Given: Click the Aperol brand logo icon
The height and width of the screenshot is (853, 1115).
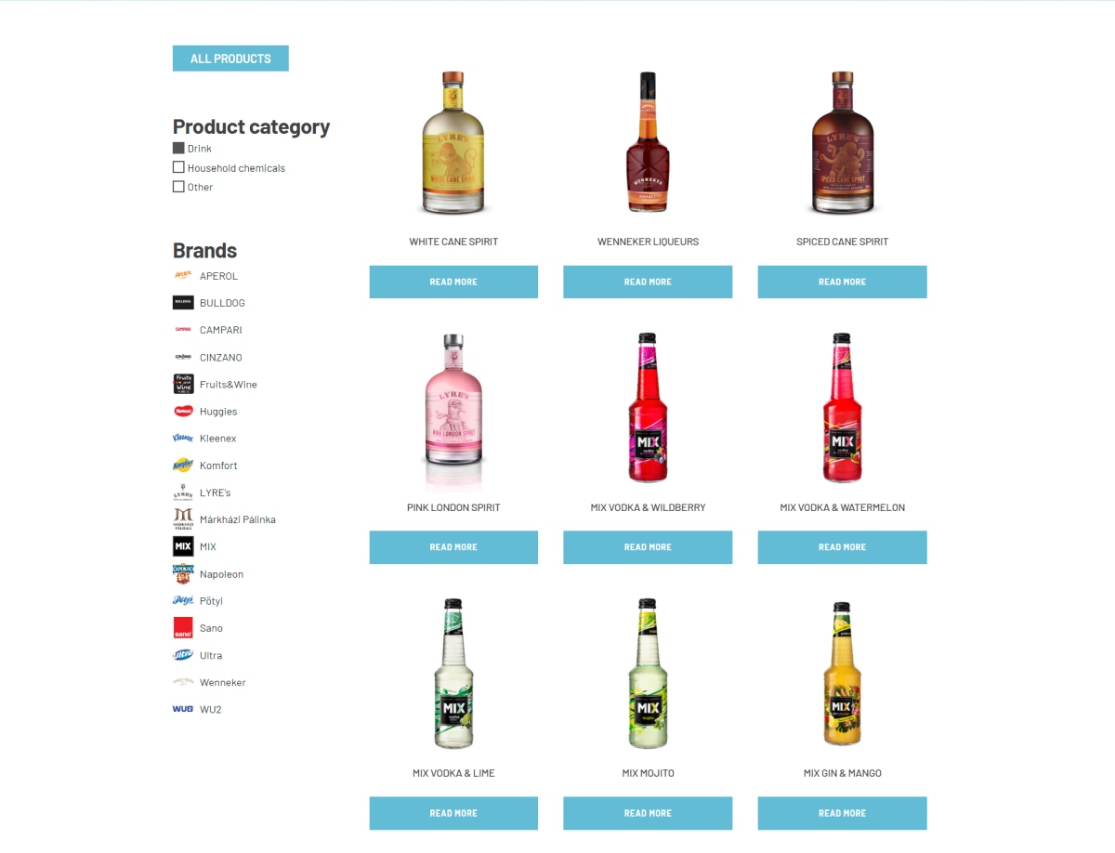Looking at the screenshot, I should (183, 276).
